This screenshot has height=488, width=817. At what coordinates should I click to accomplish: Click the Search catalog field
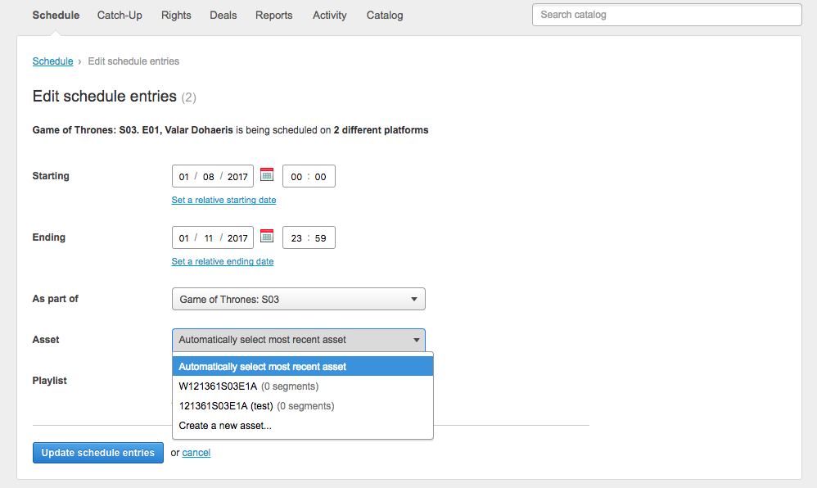coord(667,15)
